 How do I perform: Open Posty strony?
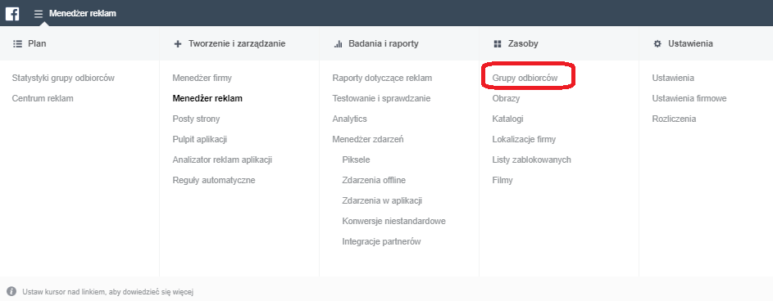(196, 119)
